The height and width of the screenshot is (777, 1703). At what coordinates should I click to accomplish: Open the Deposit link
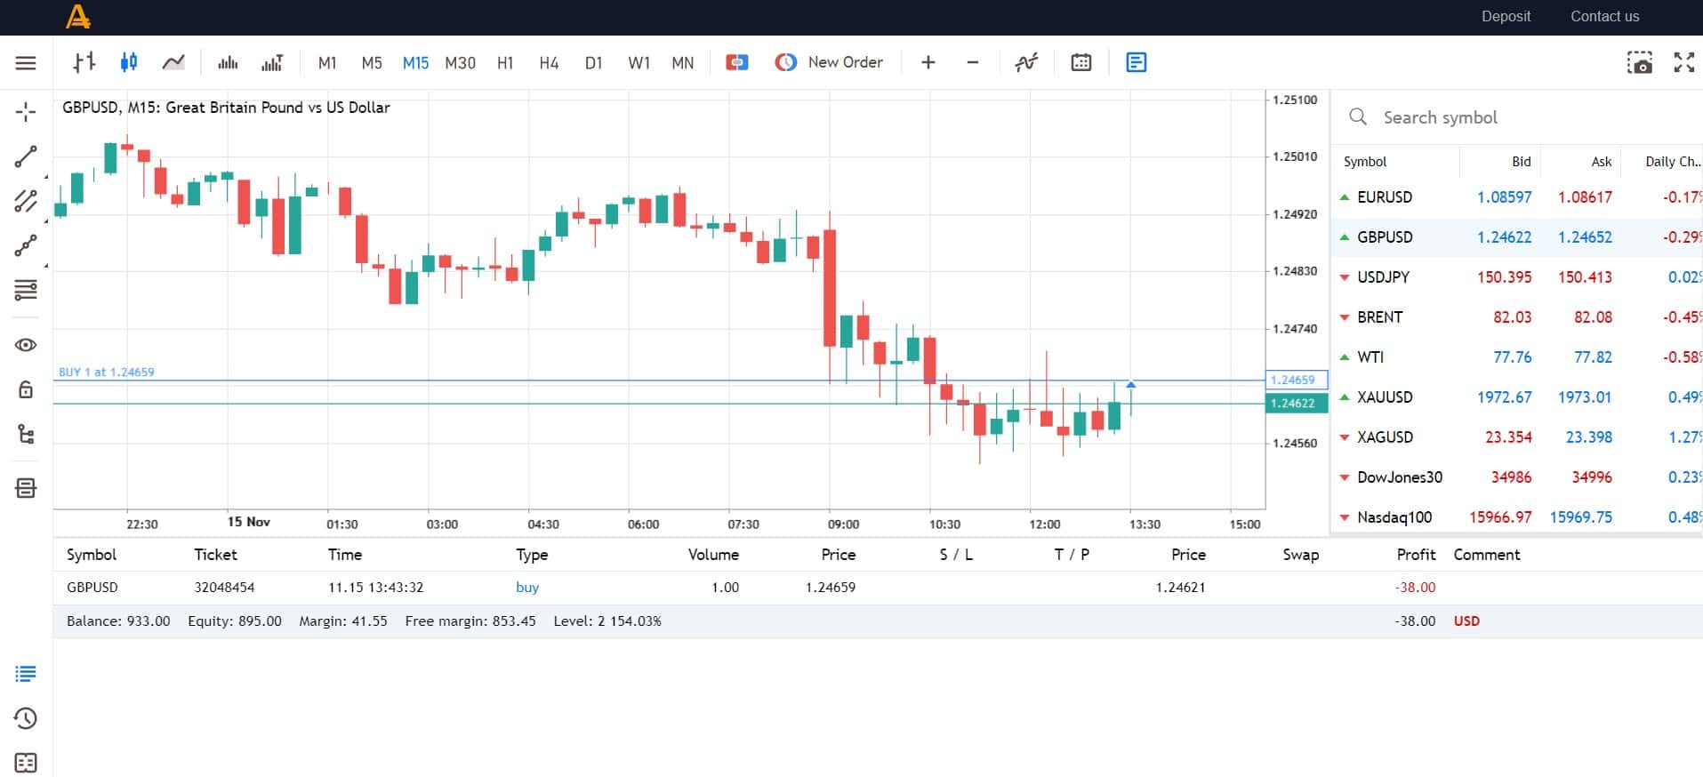(x=1506, y=16)
